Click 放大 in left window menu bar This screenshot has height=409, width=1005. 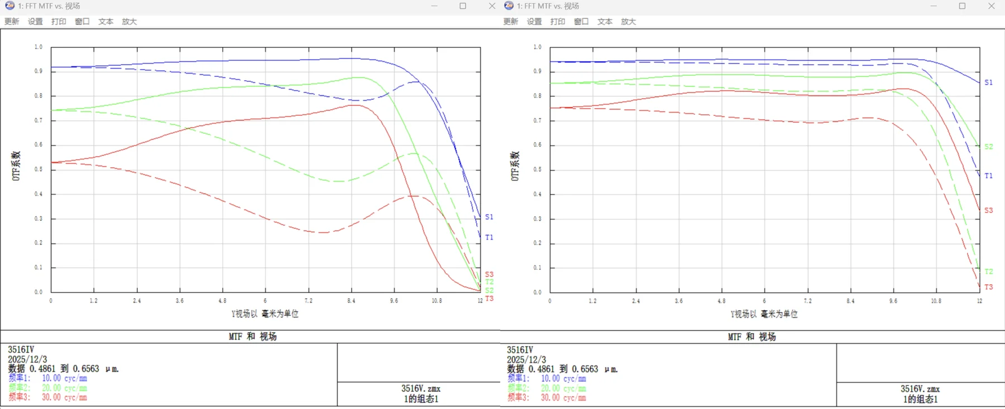coord(129,21)
